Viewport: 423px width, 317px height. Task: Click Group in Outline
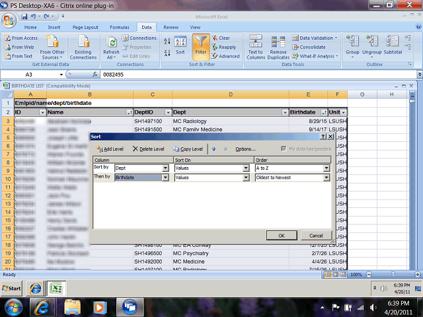(x=352, y=47)
